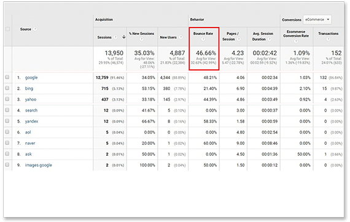Open the yahoo source link
This screenshot has width=350, height=222.
click(x=31, y=99)
